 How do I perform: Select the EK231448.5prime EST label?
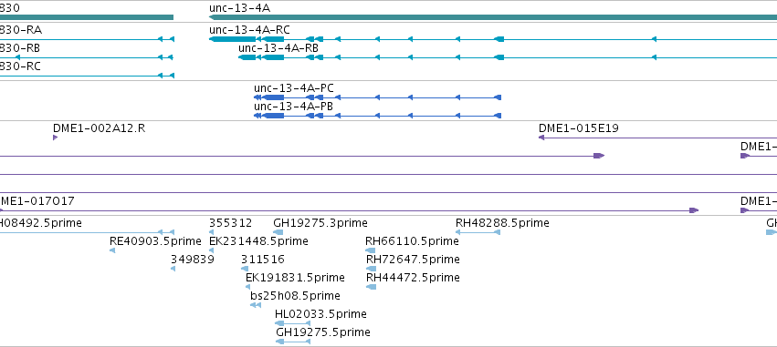coord(258,241)
